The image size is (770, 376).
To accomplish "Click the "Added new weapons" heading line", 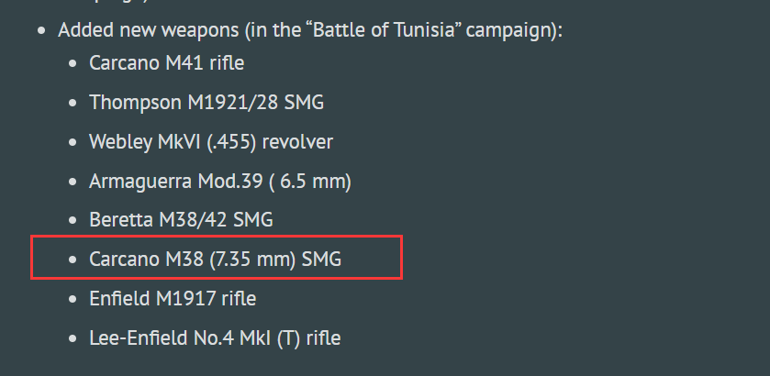I will pyautogui.click(x=310, y=31).
